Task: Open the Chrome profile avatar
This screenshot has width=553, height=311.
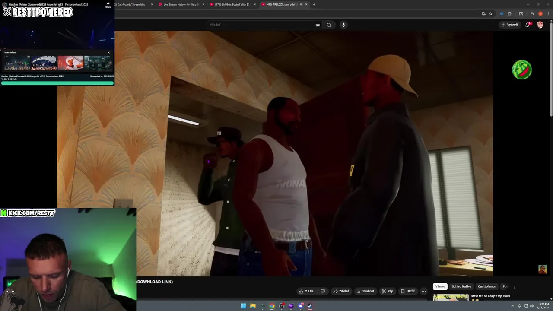Action: (540, 13)
